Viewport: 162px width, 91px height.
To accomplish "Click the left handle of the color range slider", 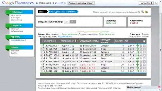I will pyautogui.click(x=85, y=32).
